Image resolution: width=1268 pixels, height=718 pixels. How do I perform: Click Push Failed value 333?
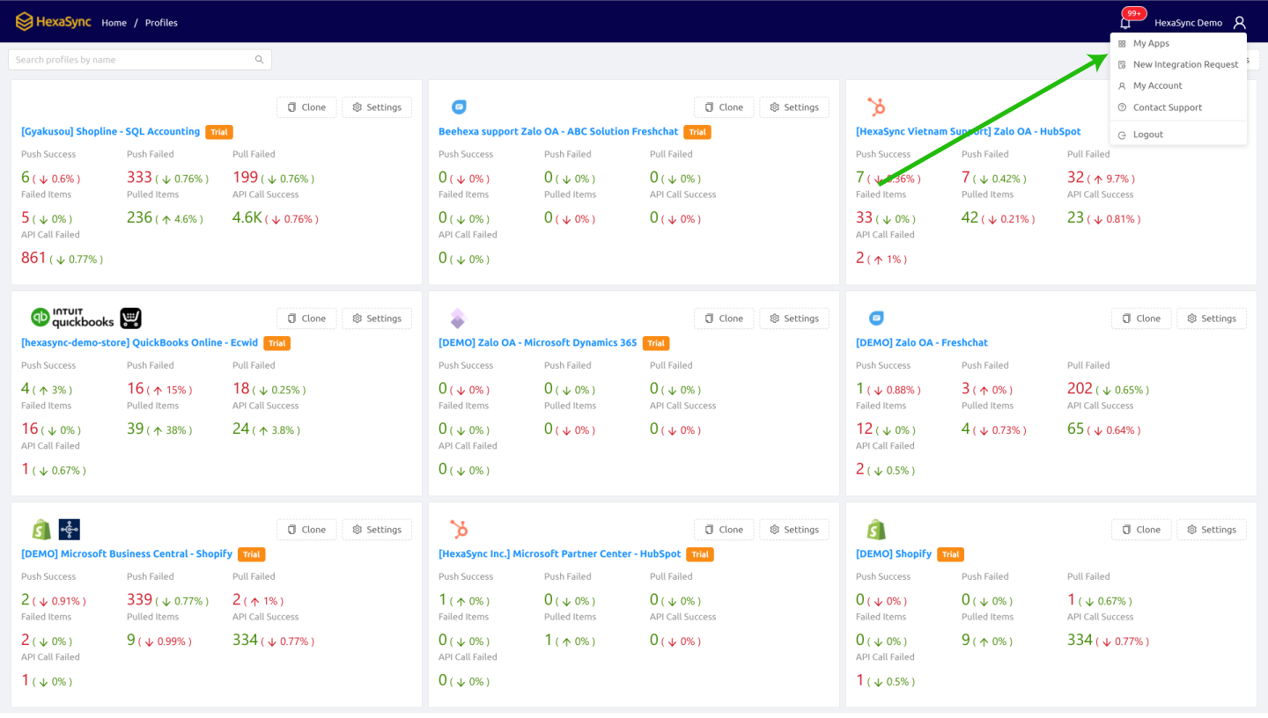[x=139, y=178]
